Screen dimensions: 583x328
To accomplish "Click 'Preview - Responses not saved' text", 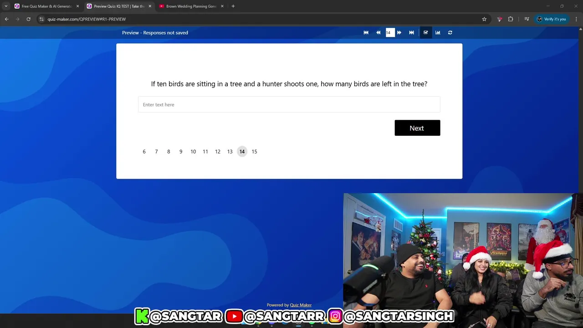I will tap(155, 32).
